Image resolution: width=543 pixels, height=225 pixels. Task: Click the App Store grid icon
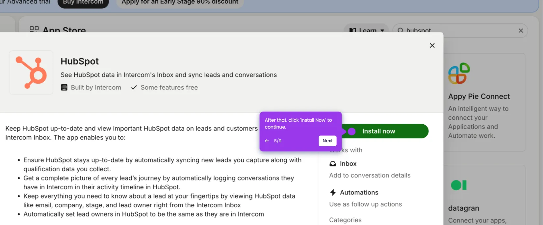coord(34,30)
